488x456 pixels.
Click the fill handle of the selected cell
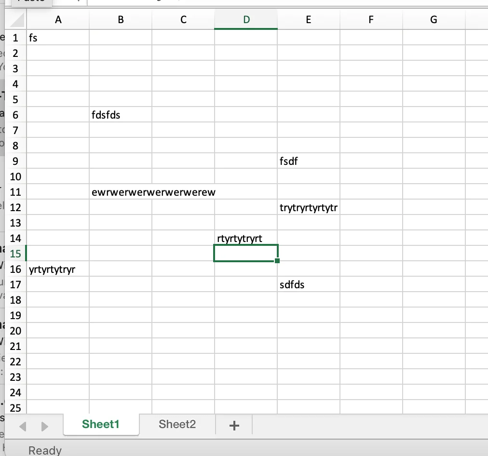coord(277,261)
